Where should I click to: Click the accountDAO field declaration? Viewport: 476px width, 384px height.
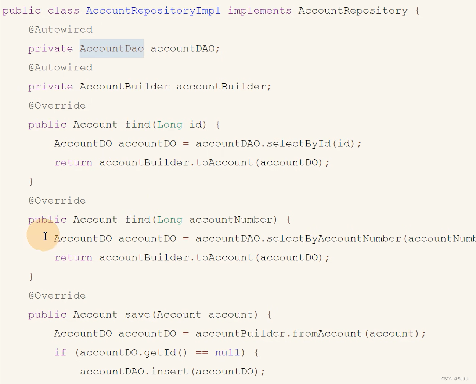[185, 48]
